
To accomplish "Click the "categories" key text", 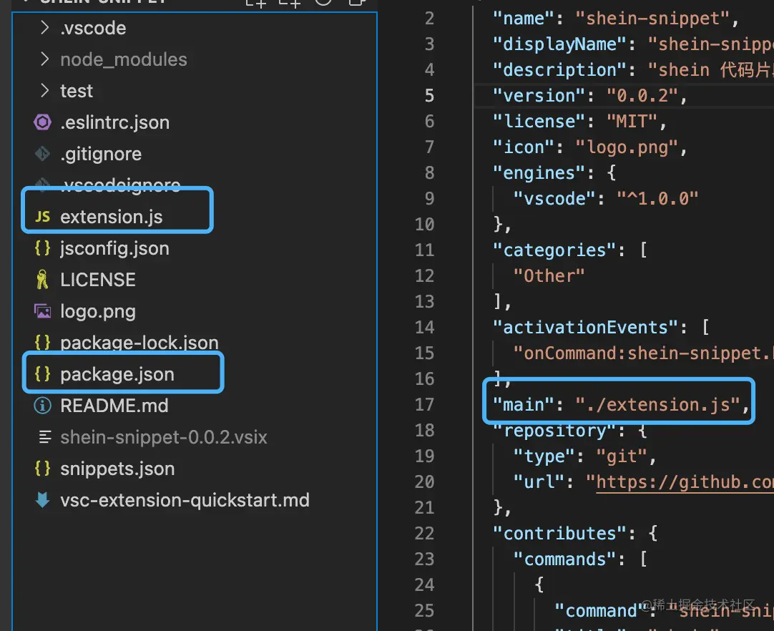I will 554,250.
